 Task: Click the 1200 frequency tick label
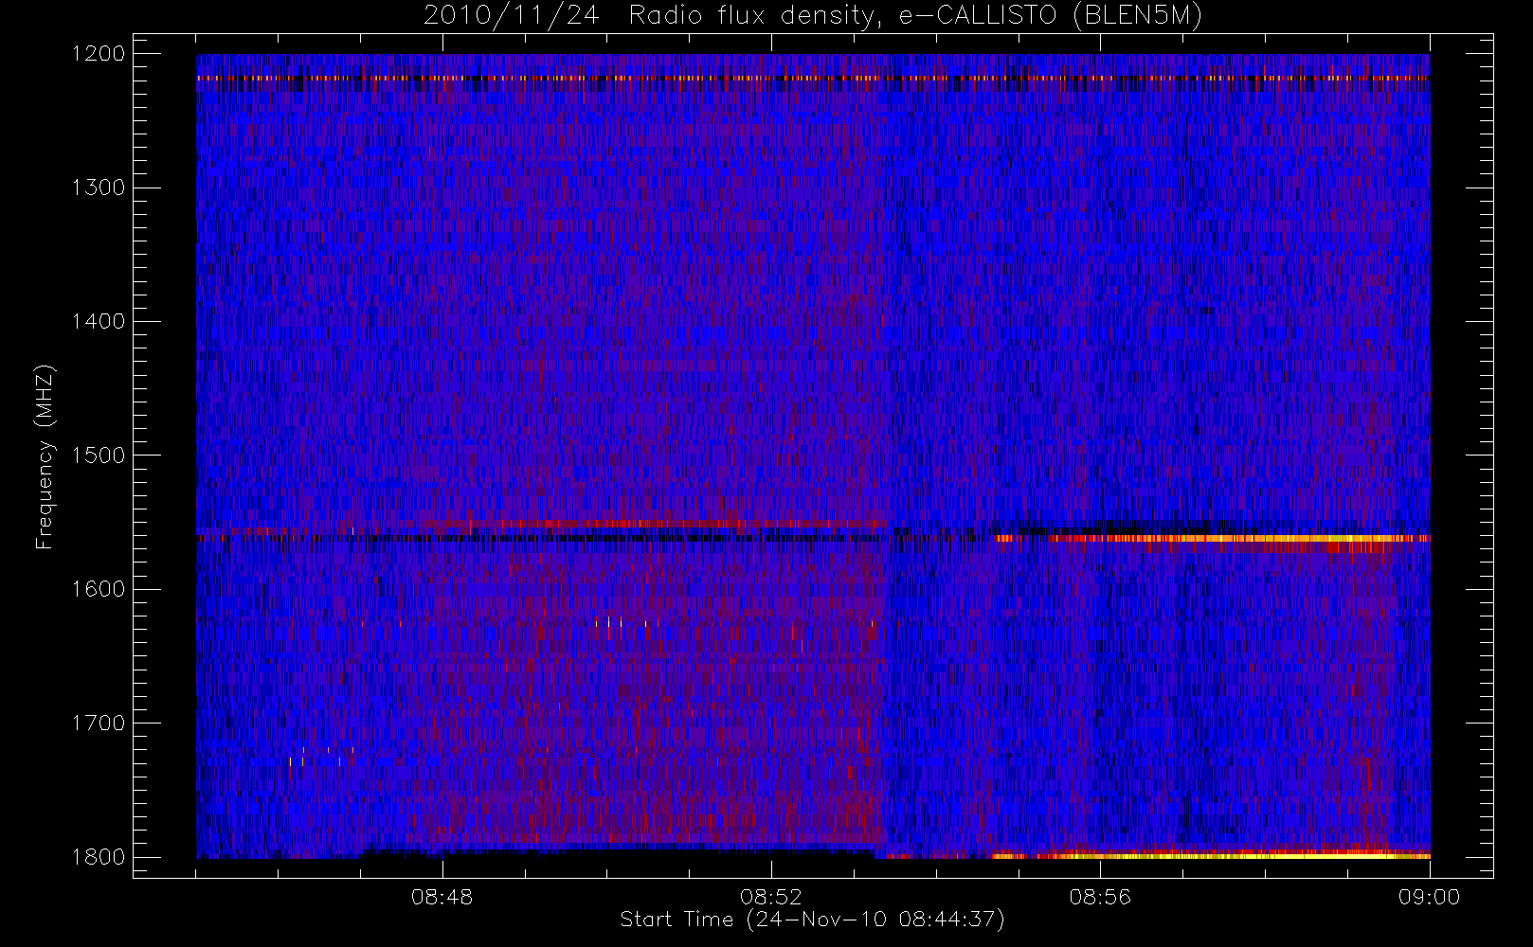98,54
